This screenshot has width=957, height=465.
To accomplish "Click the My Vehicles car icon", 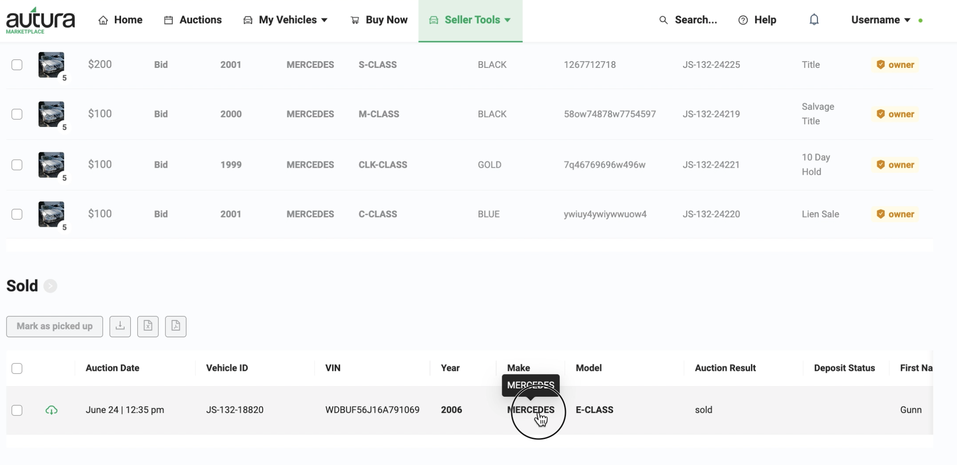I will point(248,20).
